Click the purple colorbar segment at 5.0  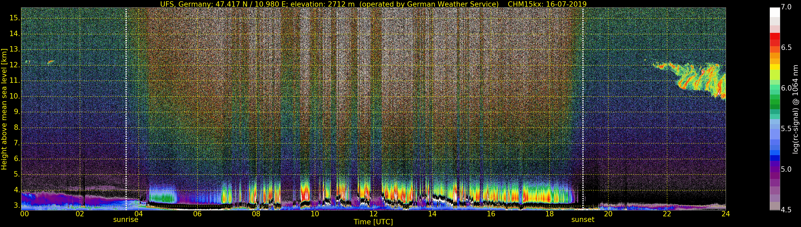pyautogui.click(x=775, y=169)
